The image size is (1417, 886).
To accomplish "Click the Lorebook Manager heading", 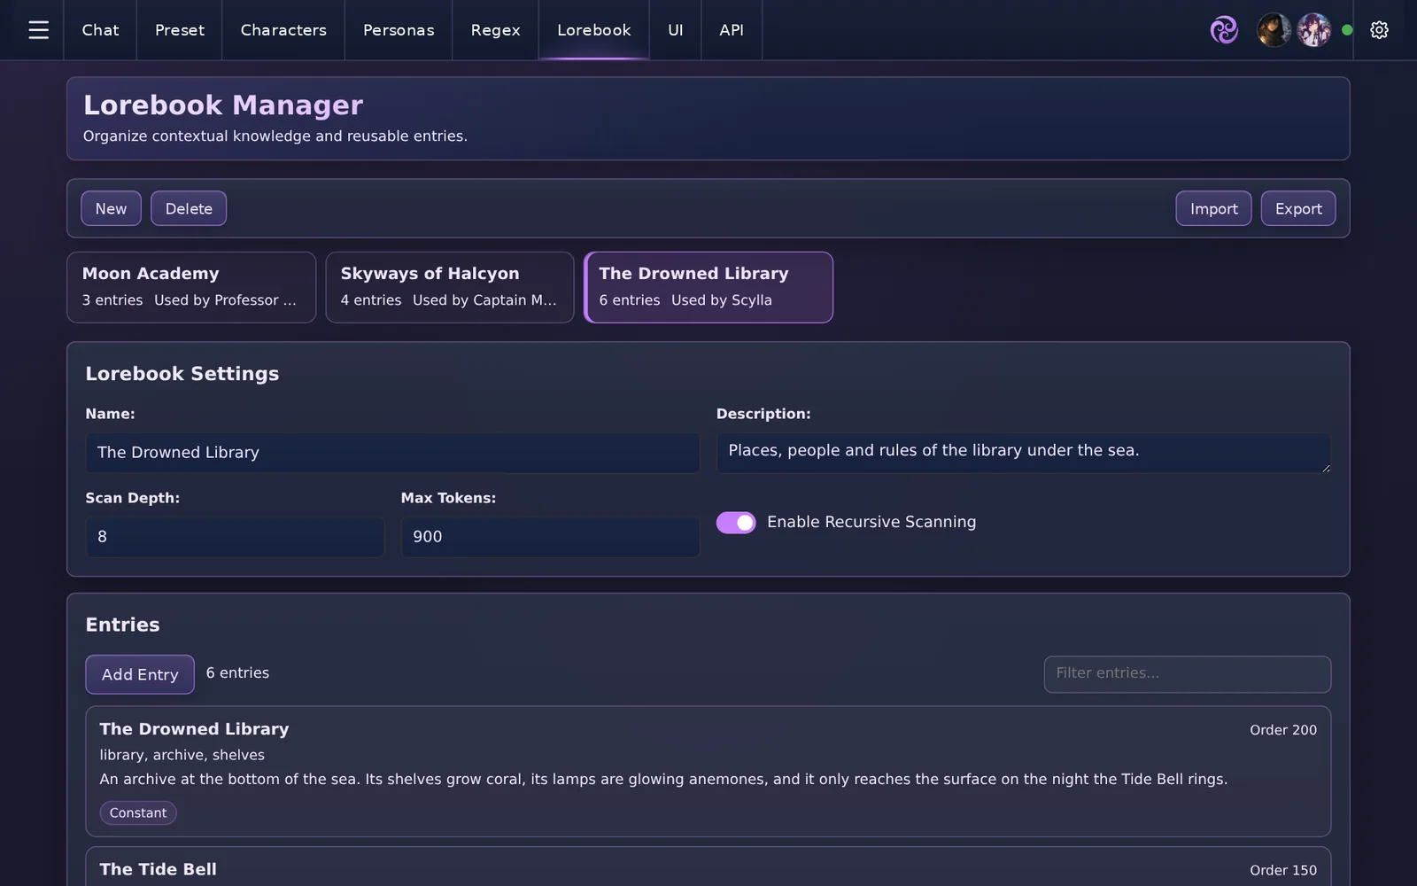I will [x=223, y=105].
